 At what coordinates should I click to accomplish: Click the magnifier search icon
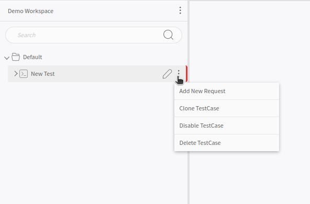click(168, 35)
